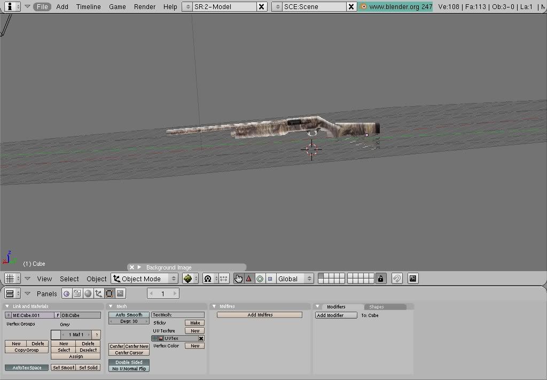Toggle the Double Sided option

(x=129, y=362)
